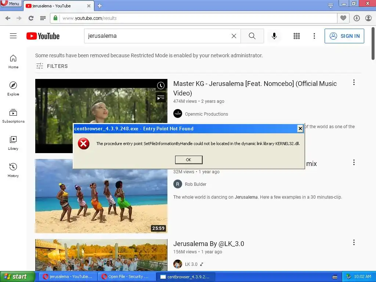The image size is (376, 282).
Task: Reload the current page
Action: point(31,18)
